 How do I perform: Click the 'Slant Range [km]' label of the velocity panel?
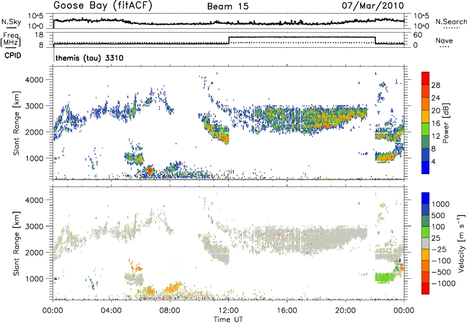(x=17, y=243)
